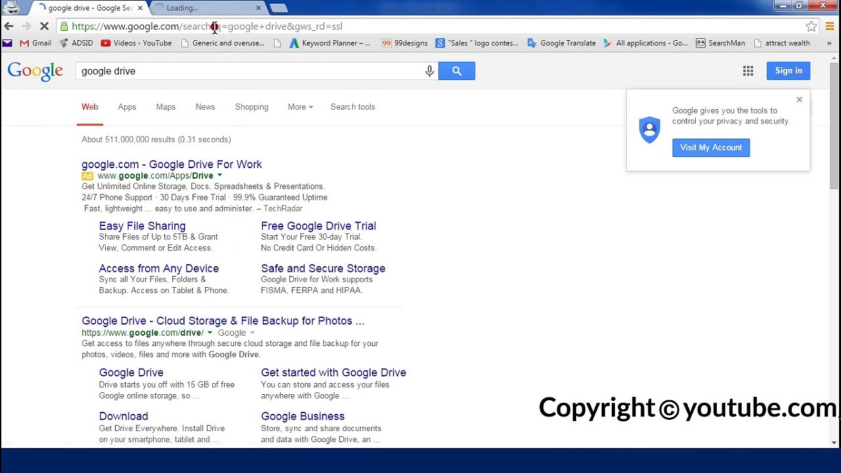
Task: Open the Gmail bookmark
Action: (35, 43)
